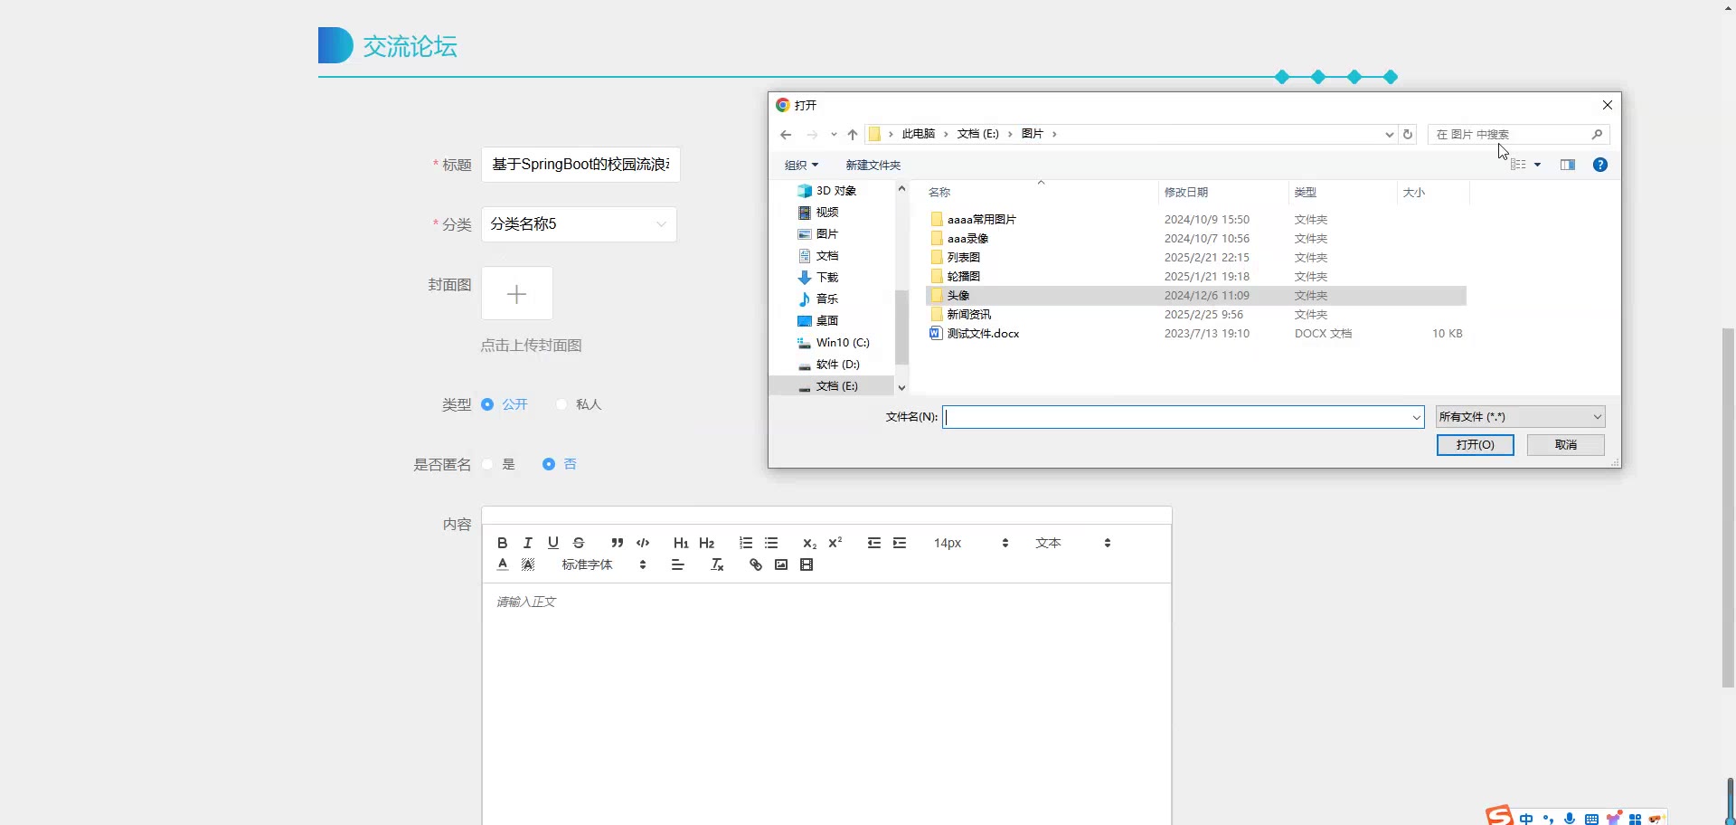Click the 文件名 input field

(1175, 417)
